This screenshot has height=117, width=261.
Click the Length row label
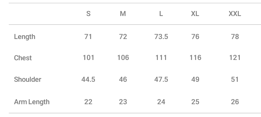point(24,37)
